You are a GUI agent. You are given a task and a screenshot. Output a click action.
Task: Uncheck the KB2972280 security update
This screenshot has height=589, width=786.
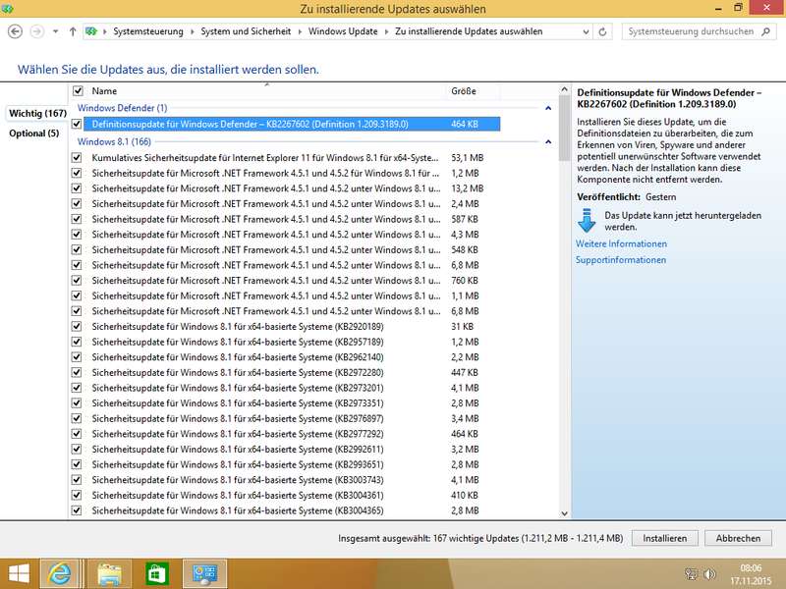(x=77, y=372)
